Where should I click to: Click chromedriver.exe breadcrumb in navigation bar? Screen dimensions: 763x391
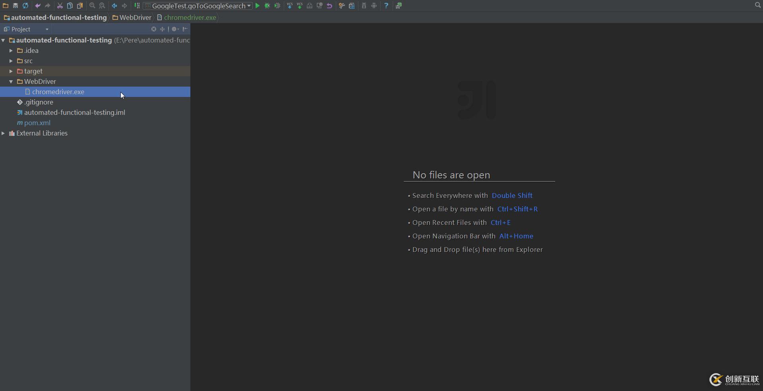click(187, 17)
